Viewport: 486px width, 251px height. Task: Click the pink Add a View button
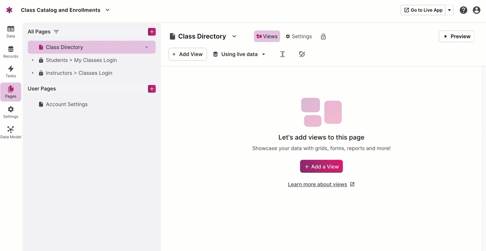tap(321, 167)
